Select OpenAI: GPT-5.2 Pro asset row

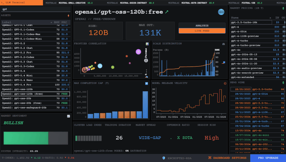pyautogui.click(x=35, y=53)
